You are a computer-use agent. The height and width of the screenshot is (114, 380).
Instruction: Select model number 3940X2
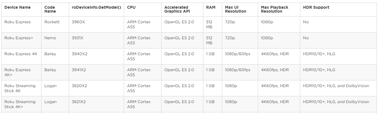pos(79,54)
